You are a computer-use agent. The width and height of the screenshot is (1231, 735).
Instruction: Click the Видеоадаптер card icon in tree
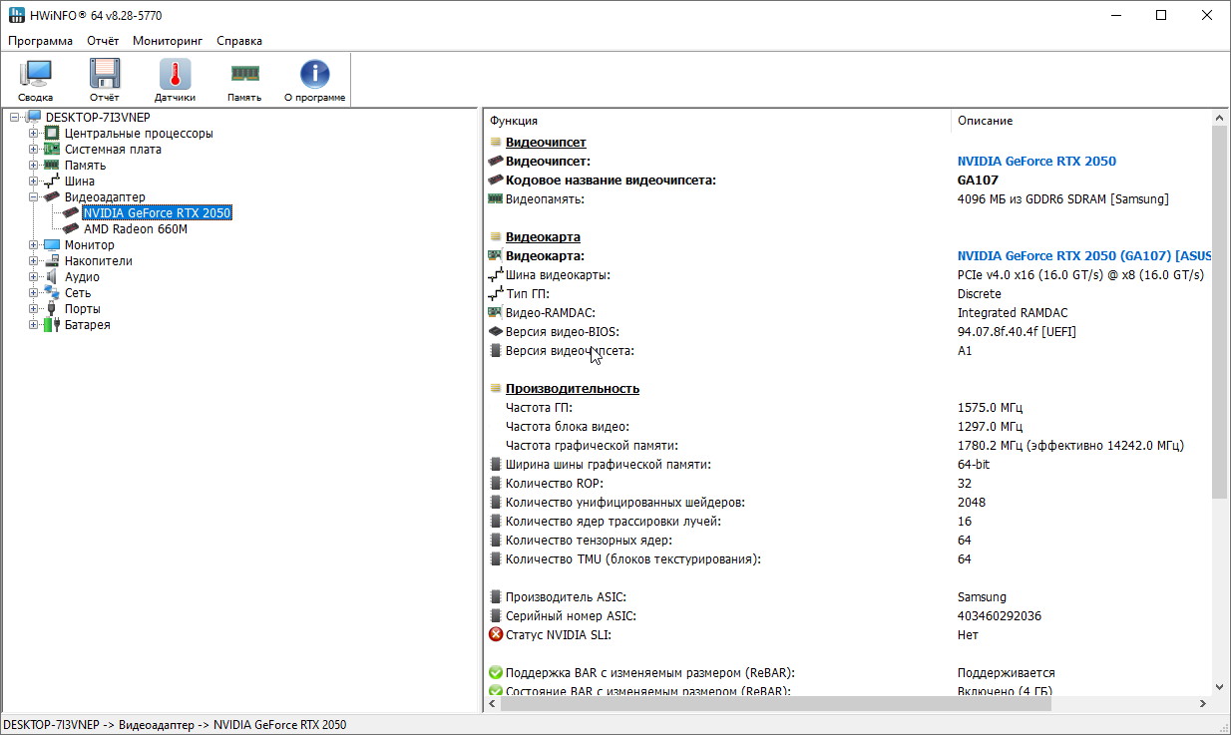[x=52, y=197]
